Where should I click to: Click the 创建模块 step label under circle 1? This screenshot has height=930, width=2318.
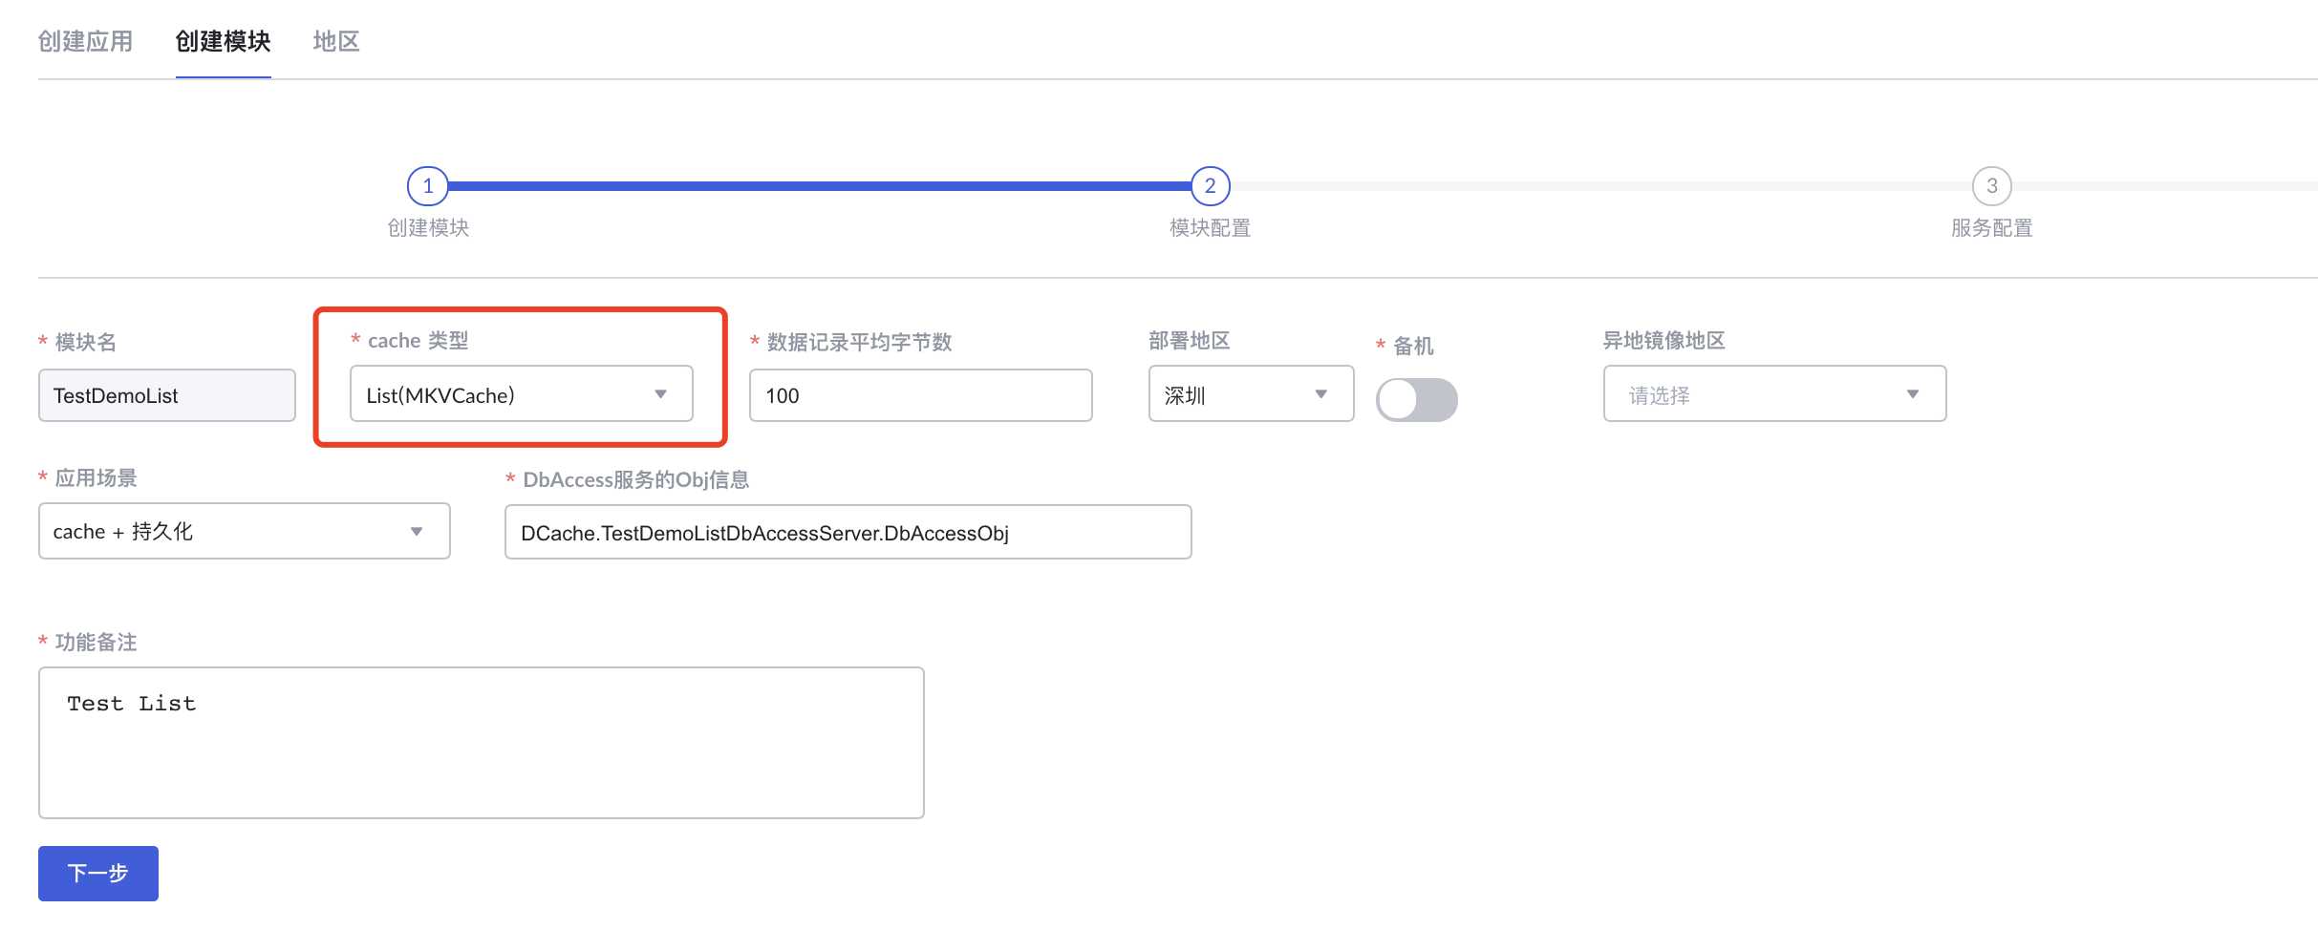[428, 228]
